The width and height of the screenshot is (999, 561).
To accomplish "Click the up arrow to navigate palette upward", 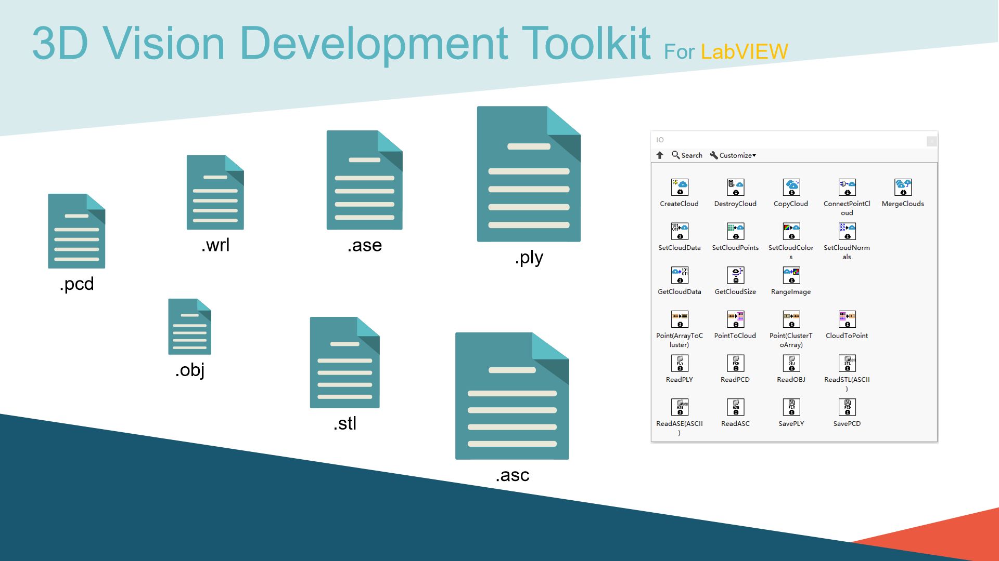I will pyautogui.click(x=660, y=155).
